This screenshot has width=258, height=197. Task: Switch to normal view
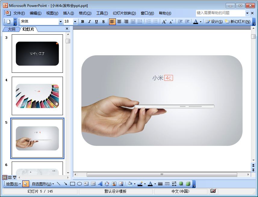[x=5, y=177]
